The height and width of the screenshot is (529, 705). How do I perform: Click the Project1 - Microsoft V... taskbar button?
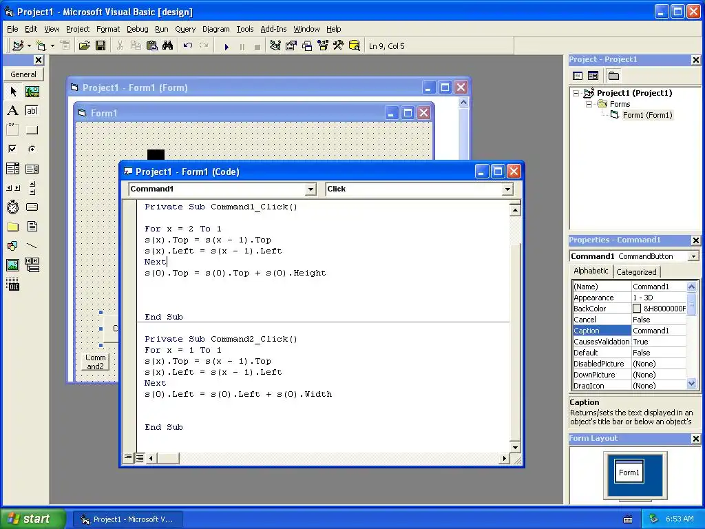point(128,519)
